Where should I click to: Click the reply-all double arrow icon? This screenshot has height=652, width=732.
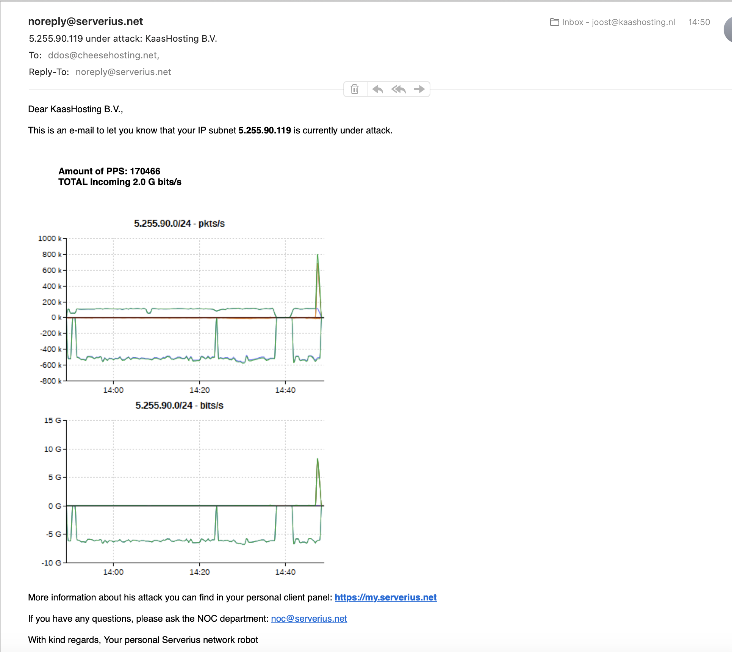click(399, 89)
